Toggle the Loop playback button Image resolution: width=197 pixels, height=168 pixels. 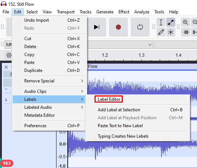tap(140, 27)
